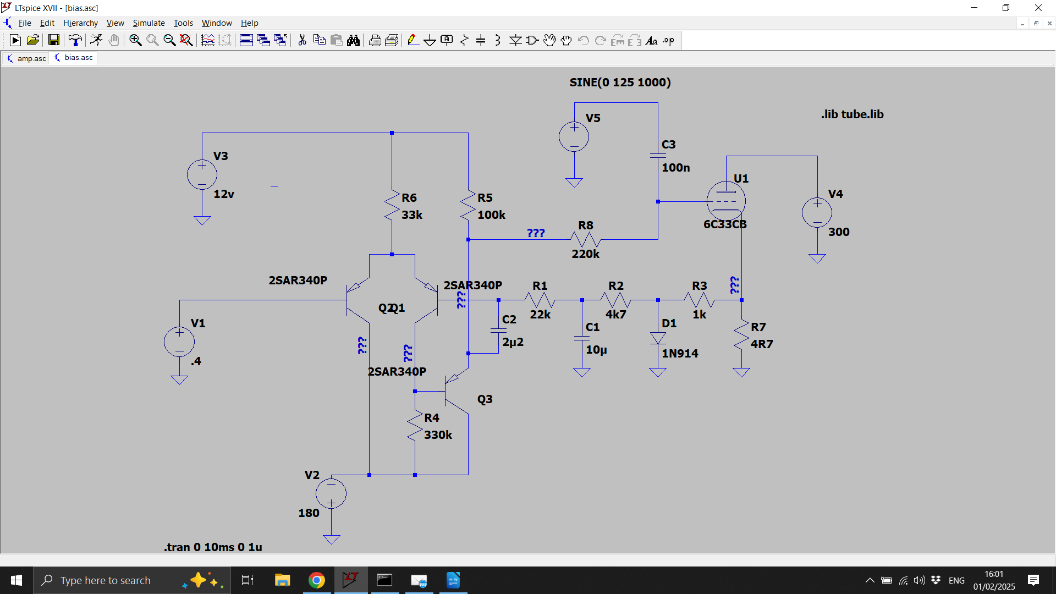Click the Autorange plot icon
The image size is (1056, 594).
click(x=208, y=40)
